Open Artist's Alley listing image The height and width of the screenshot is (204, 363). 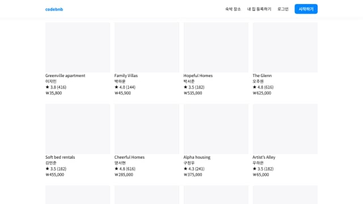[x=285, y=129]
